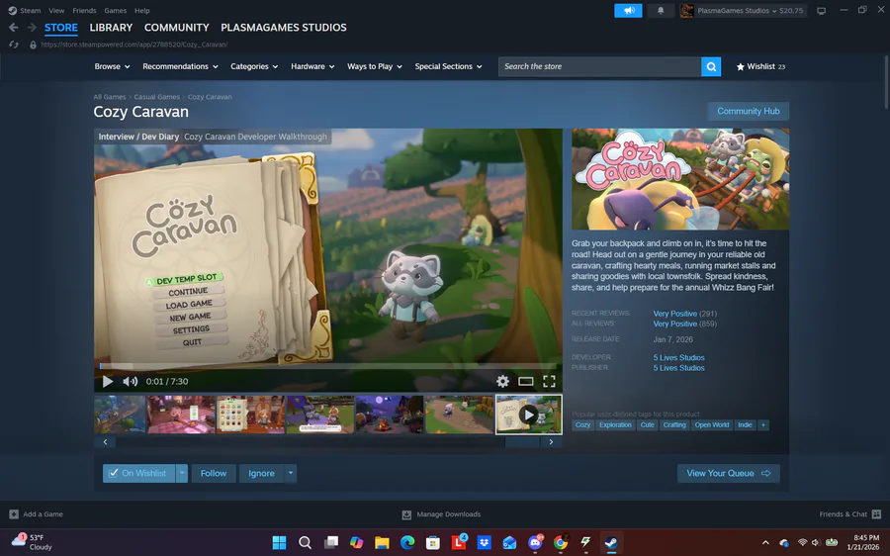
Task: Enter fullscreen on the video player
Action: (x=549, y=381)
